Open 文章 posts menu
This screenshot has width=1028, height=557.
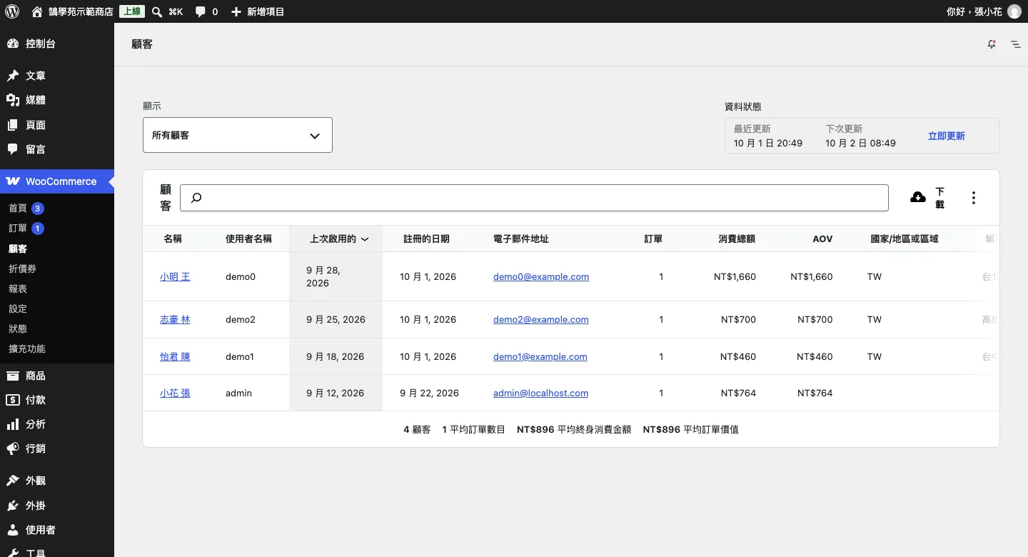(57, 76)
